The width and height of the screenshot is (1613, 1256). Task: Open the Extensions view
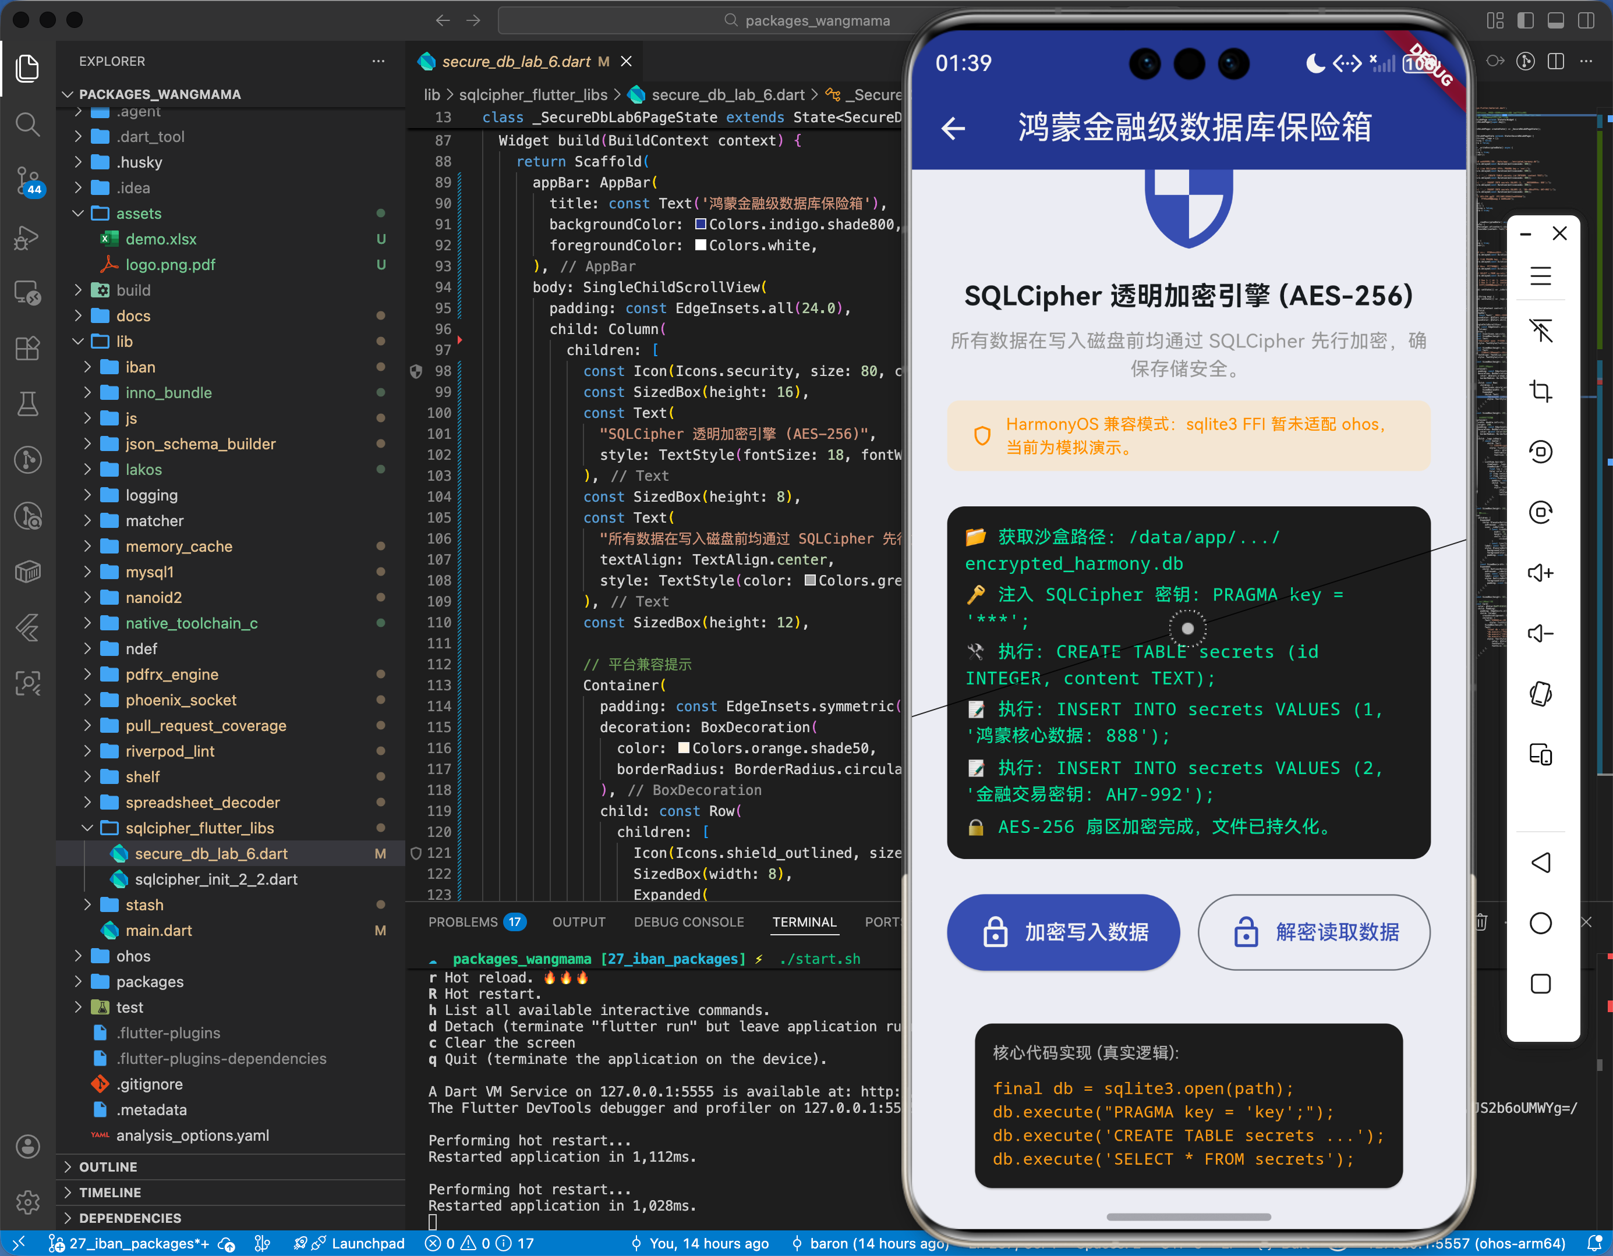(27, 348)
